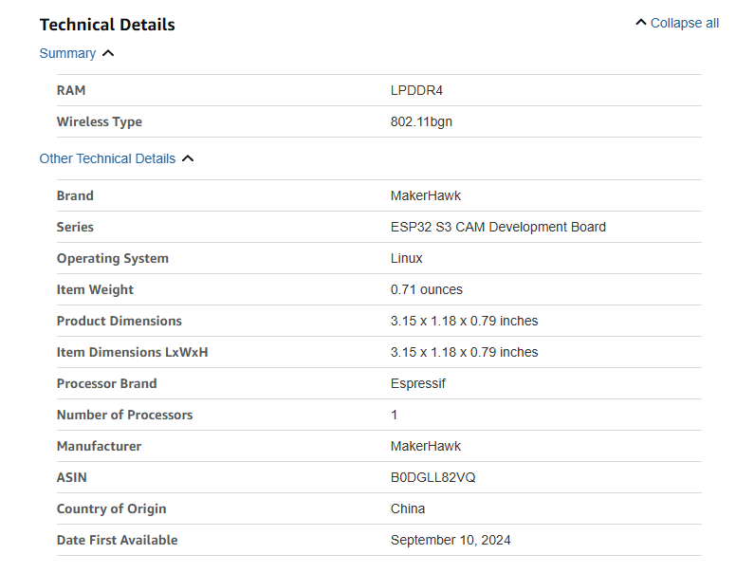Select the Date First Available label
736x573 pixels.
[117, 540]
